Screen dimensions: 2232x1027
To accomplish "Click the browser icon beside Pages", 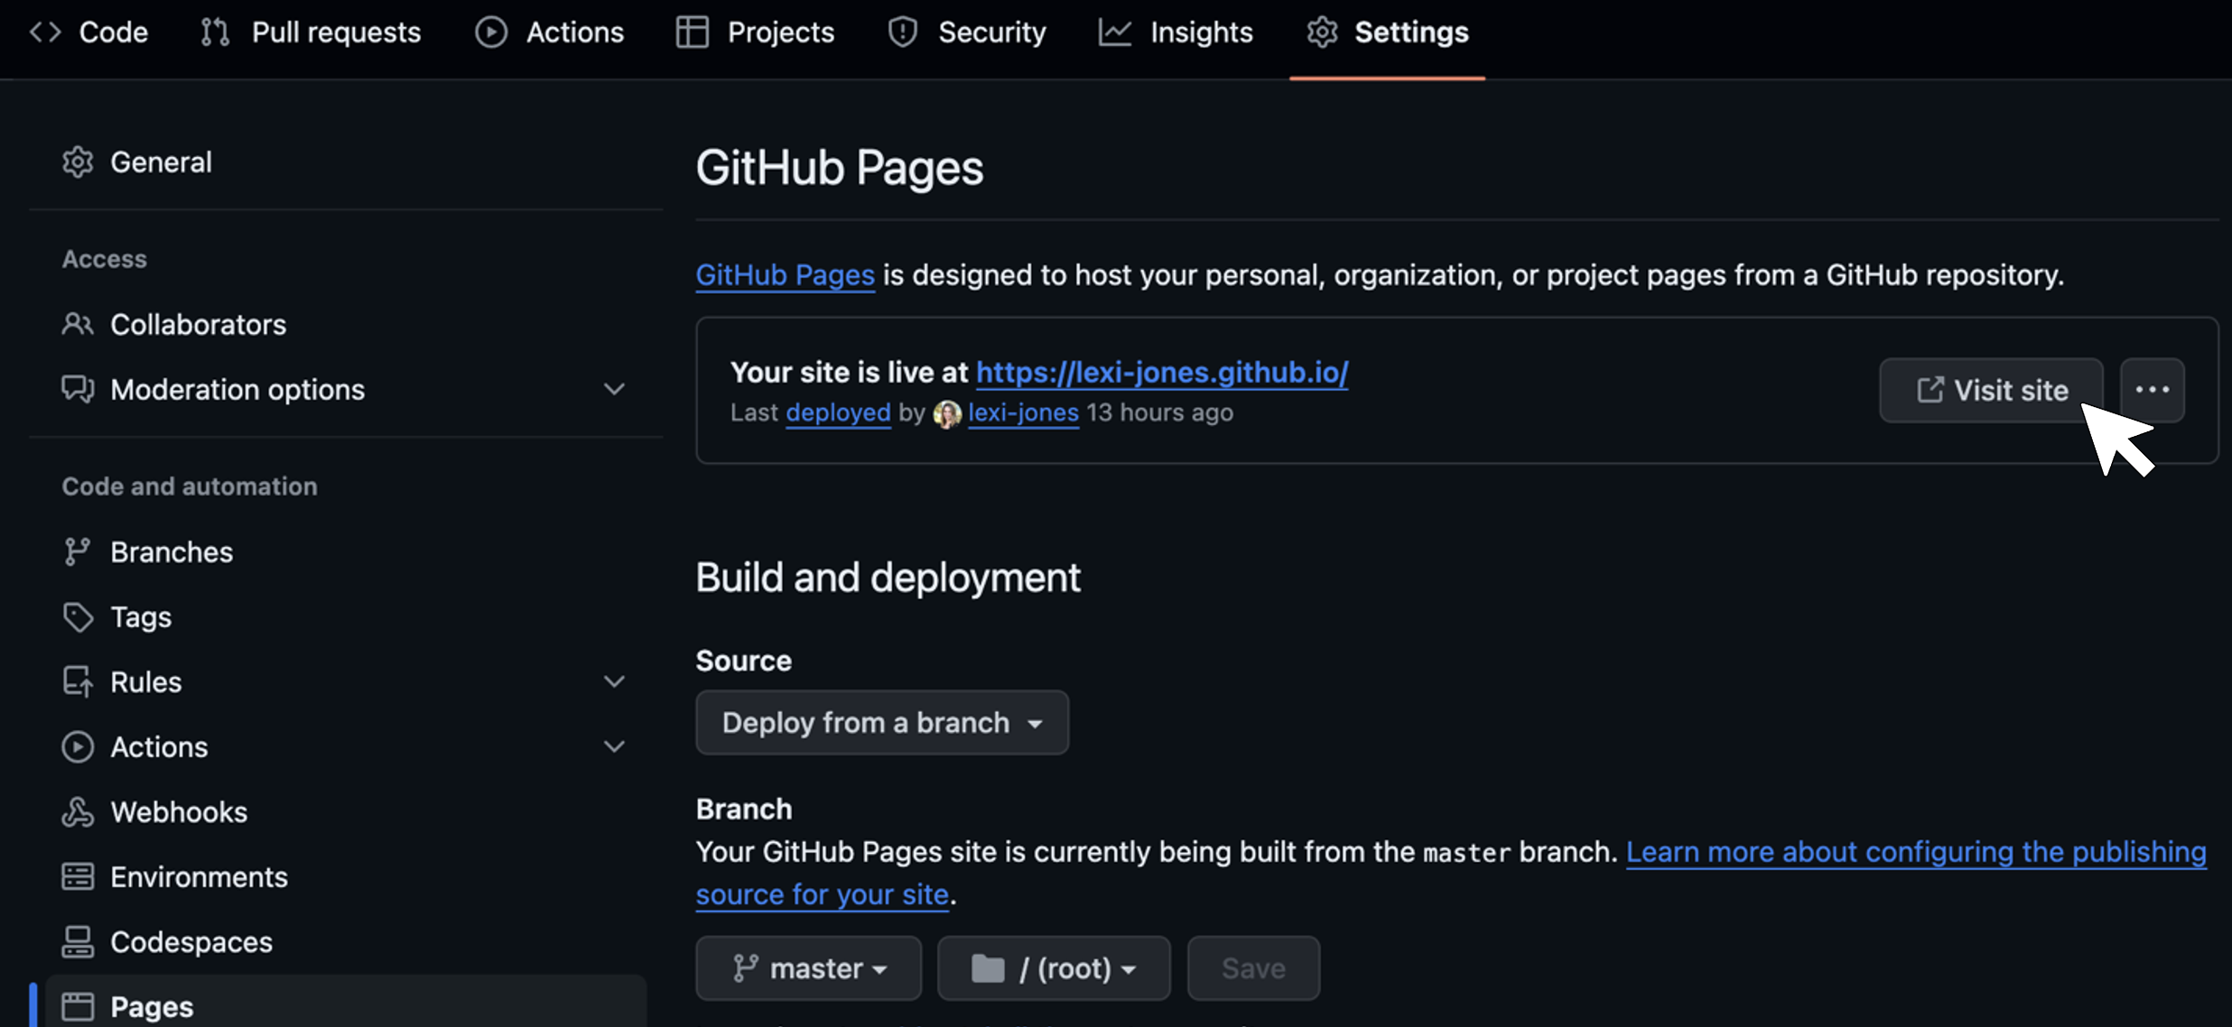I will (78, 1006).
